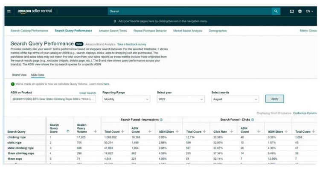
Task: Sort by Search Query Volume arrow
Action: pyautogui.click(x=94, y=131)
